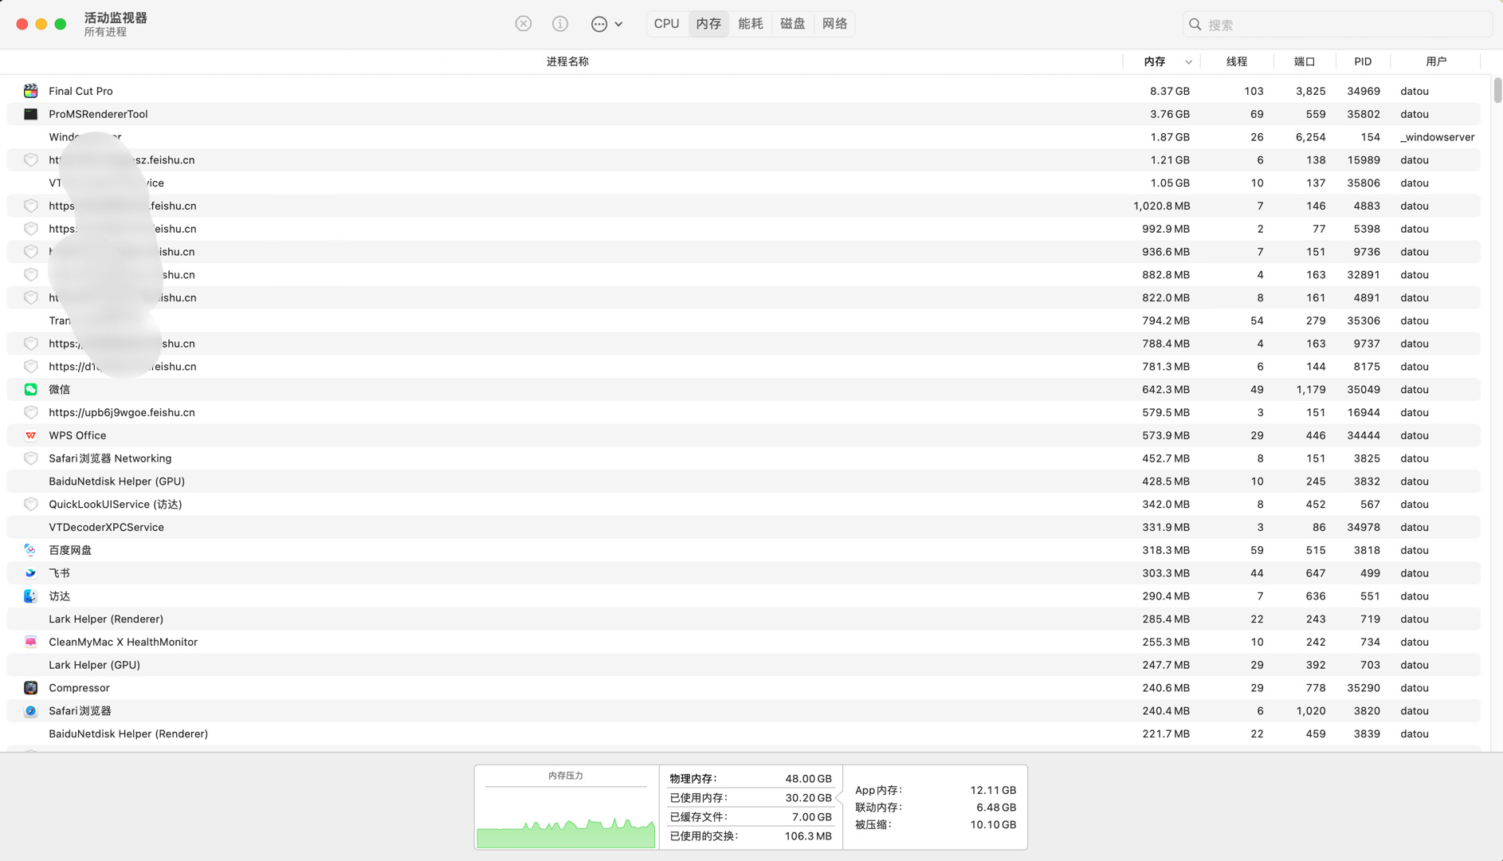Click the App内存 12.11 GB entry
The image size is (1503, 861).
click(936, 790)
